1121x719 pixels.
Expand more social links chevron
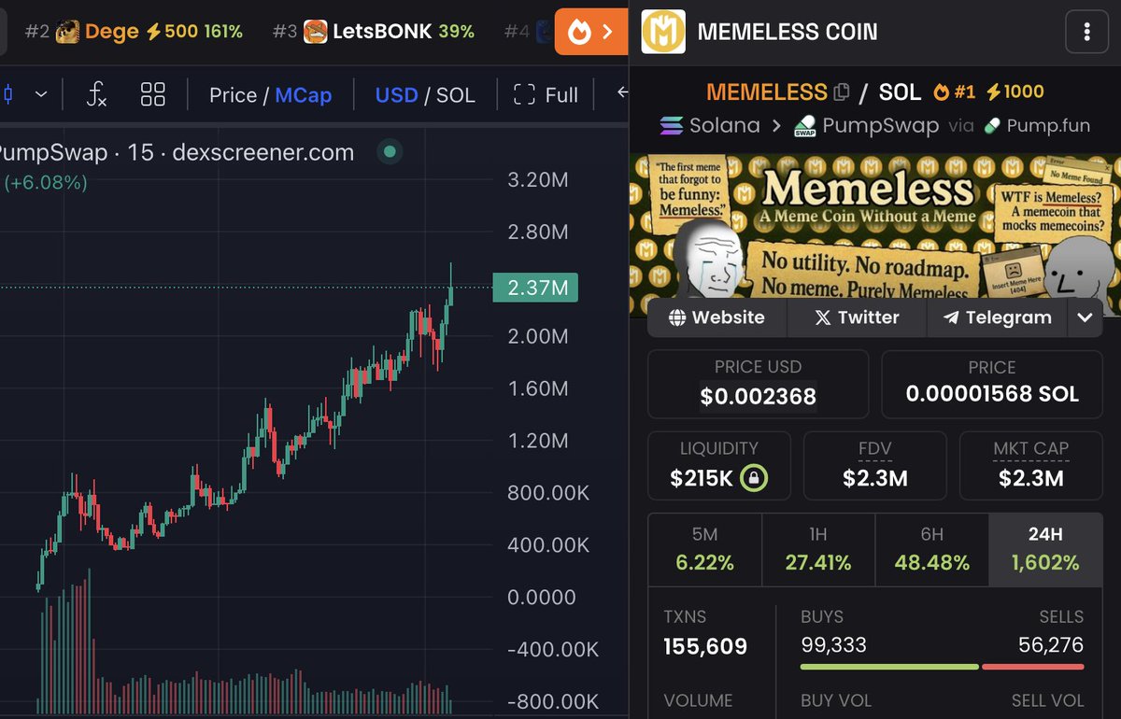pos(1085,317)
